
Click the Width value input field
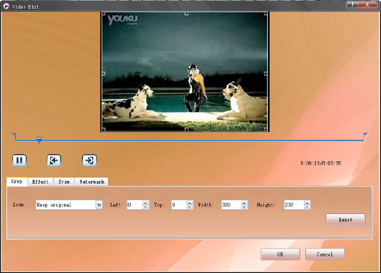coord(231,204)
